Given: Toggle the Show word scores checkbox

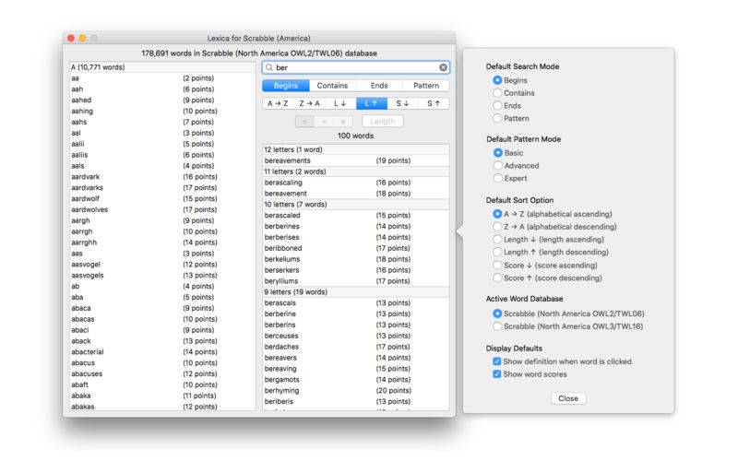Looking at the screenshot, I should click(496, 374).
